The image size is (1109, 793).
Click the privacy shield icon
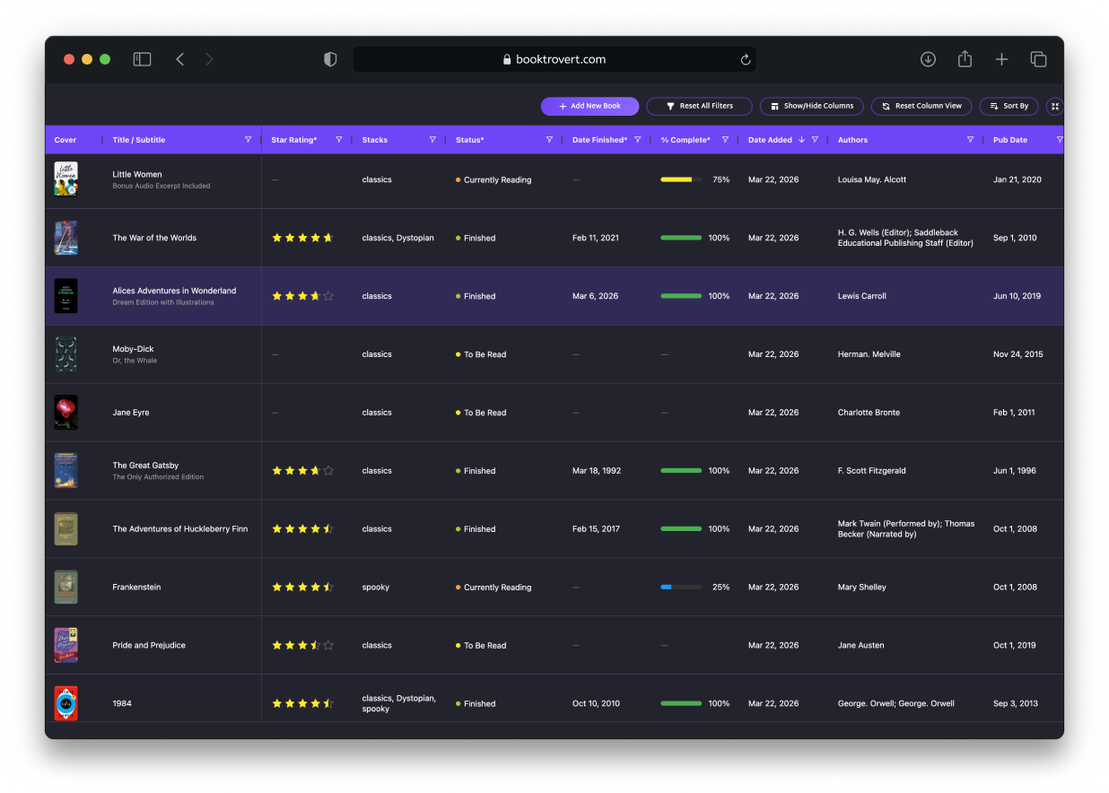click(x=330, y=59)
